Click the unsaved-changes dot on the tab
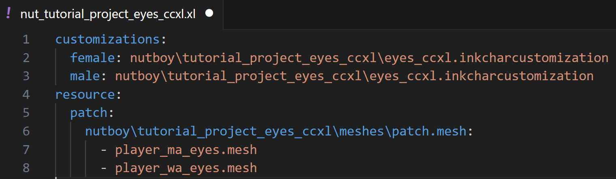This screenshot has width=616, height=179. pos(209,14)
